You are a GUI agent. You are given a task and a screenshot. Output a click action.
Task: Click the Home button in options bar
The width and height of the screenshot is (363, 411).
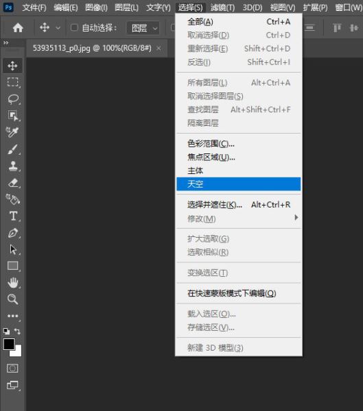click(18, 27)
